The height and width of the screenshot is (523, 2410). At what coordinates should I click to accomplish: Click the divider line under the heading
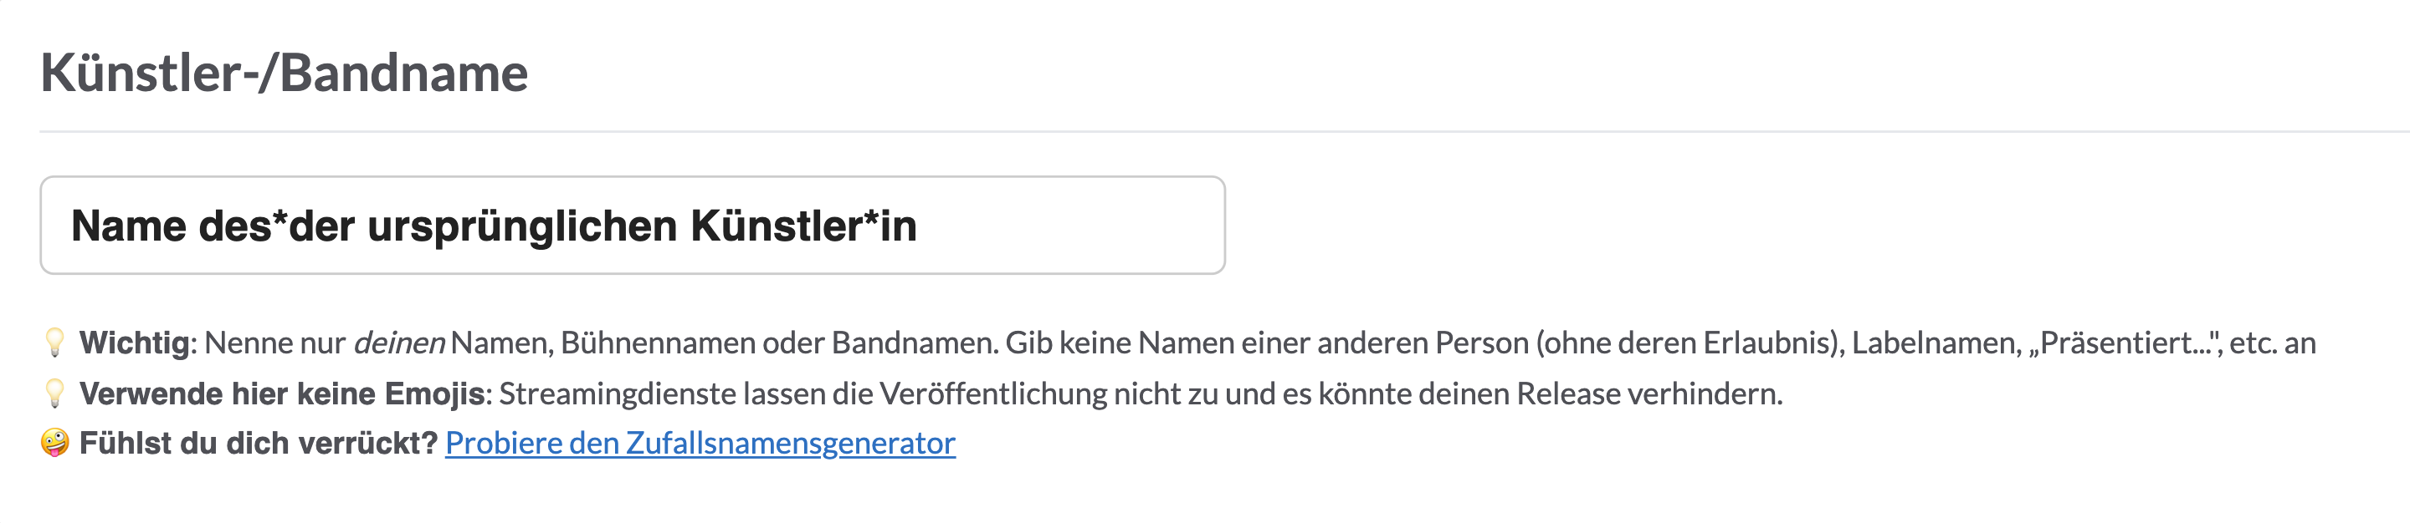[x=1224, y=132]
